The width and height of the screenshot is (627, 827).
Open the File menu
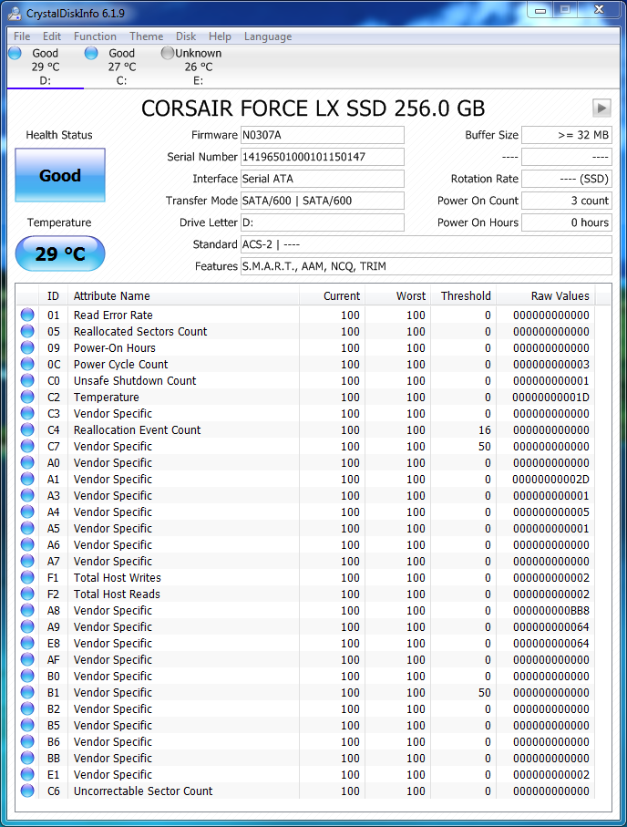tap(22, 36)
